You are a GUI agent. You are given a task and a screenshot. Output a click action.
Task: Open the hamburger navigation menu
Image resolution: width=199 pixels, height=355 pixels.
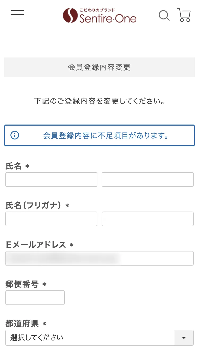click(x=17, y=15)
